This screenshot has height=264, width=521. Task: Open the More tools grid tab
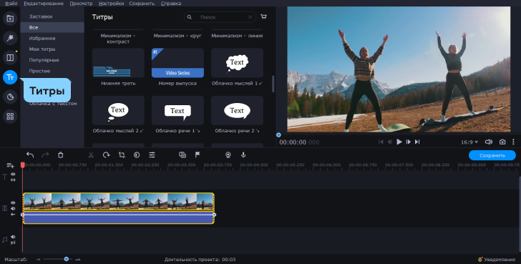tap(10, 116)
